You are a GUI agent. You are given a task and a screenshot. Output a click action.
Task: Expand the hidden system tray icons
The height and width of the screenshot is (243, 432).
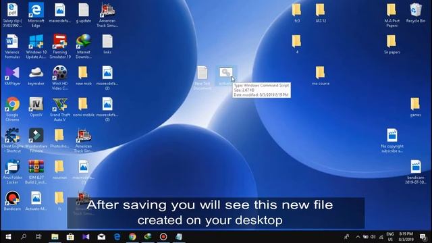click(x=358, y=237)
